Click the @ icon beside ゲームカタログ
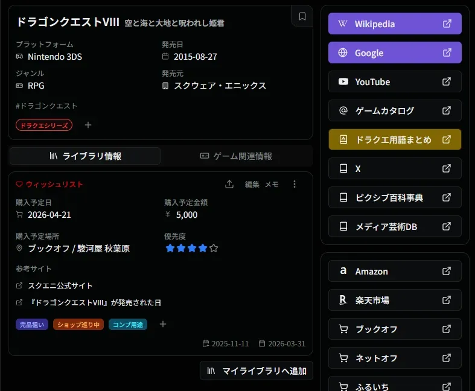 pyautogui.click(x=343, y=110)
